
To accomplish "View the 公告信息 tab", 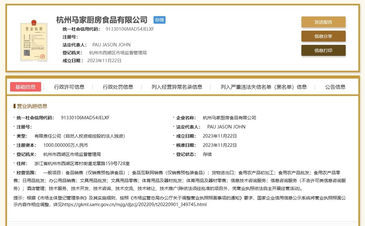I will 334,87.
